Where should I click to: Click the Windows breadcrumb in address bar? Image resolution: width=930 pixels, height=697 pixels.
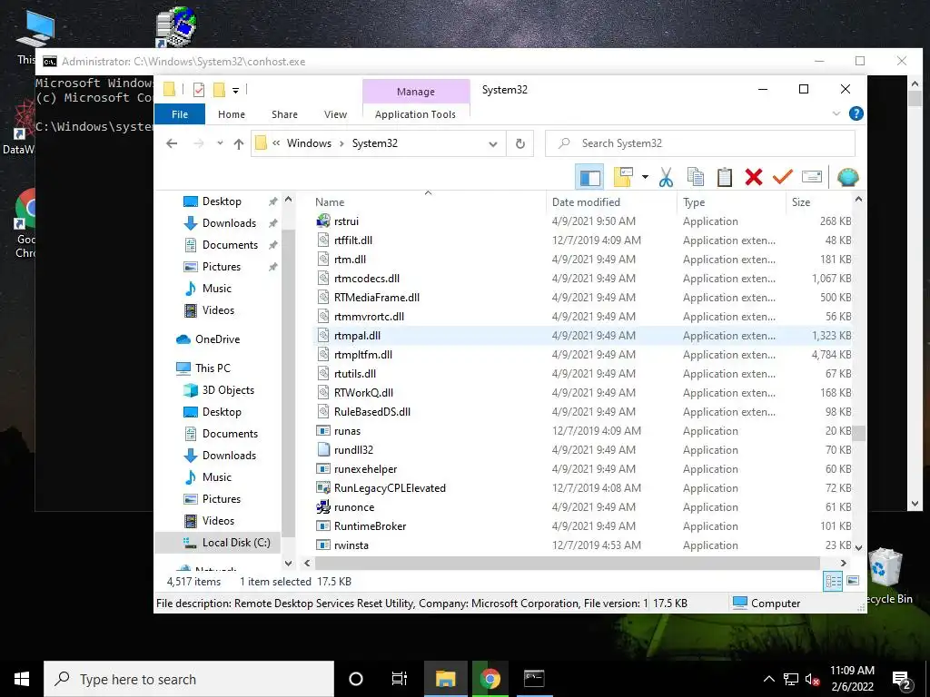tap(309, 142)
